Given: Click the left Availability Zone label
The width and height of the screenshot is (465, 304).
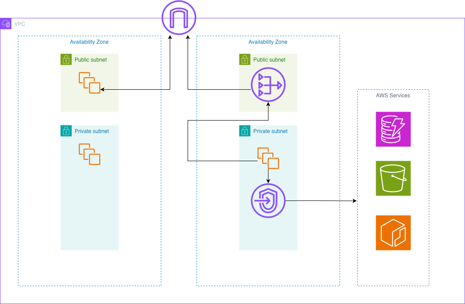Looking at the screenshot, I should [x=89, y=42].
